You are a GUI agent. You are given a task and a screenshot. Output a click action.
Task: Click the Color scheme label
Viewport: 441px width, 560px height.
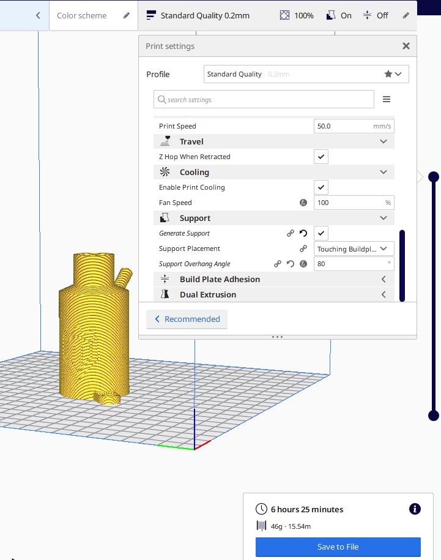(x=81, y=15)
